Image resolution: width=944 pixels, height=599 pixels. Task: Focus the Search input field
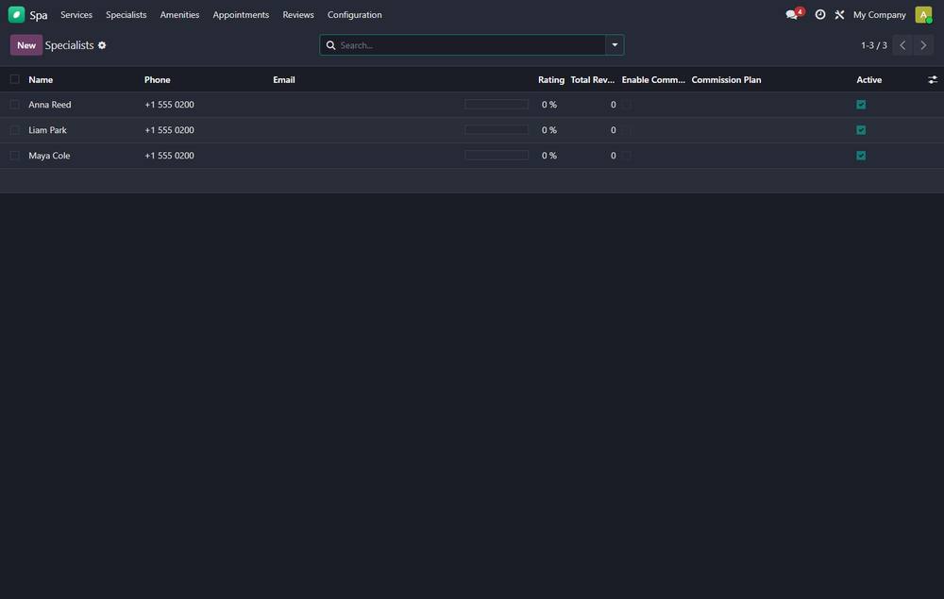click(471, 45)
